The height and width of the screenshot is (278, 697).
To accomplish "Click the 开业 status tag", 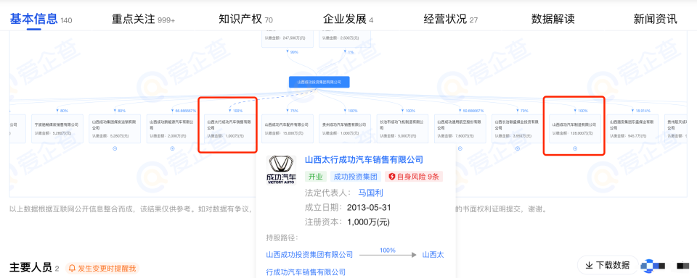I will point(315,177).
